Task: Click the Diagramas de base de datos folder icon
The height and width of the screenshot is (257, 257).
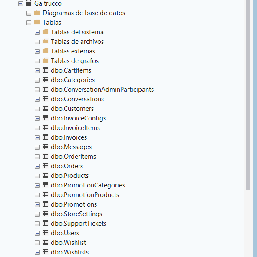Action: [x=37, y=13]
